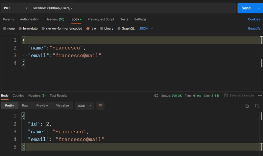Click the closing brace on request body line 4

click(23, 63)
